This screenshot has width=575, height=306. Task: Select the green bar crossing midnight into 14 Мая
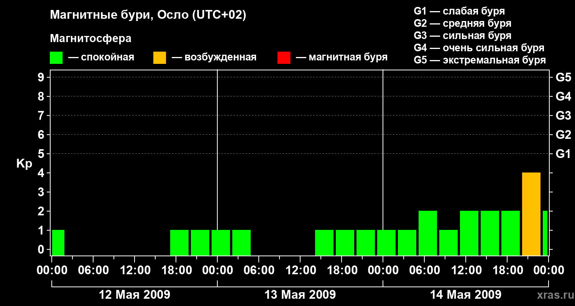click(386, 243)
